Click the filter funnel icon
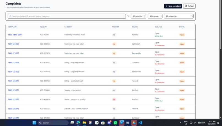 pos(128,16)
